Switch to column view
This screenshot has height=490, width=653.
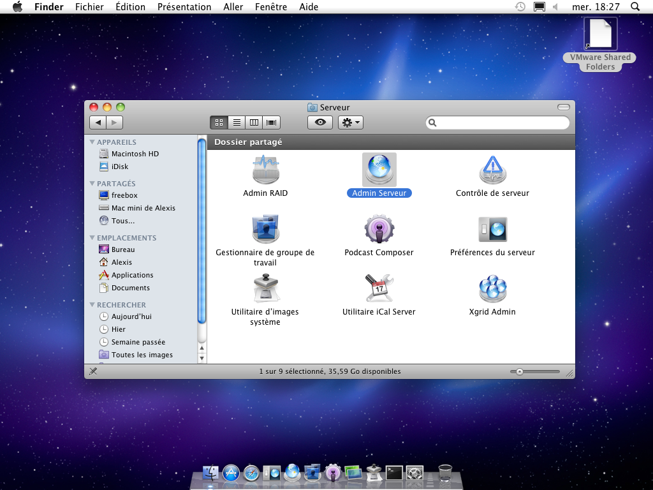(x=254, y=122)
